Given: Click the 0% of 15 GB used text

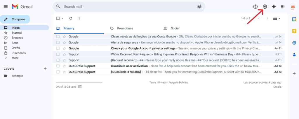Looking at the screenshot, I should pos(66,87).
